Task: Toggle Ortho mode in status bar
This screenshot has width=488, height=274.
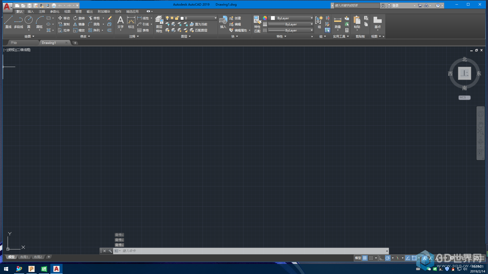Action: [x=381, y=258]
